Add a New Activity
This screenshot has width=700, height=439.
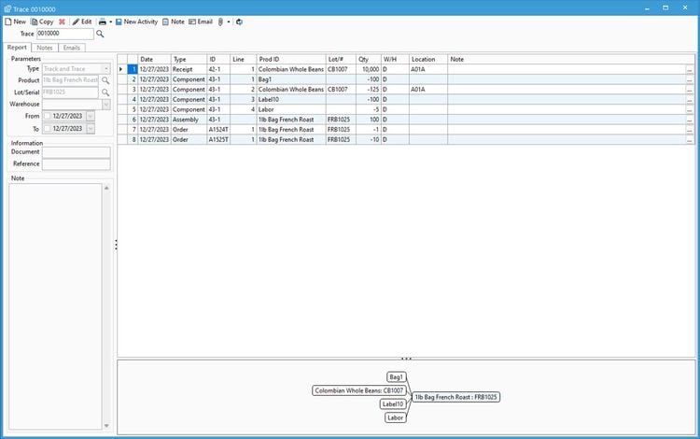pos(136,21)
